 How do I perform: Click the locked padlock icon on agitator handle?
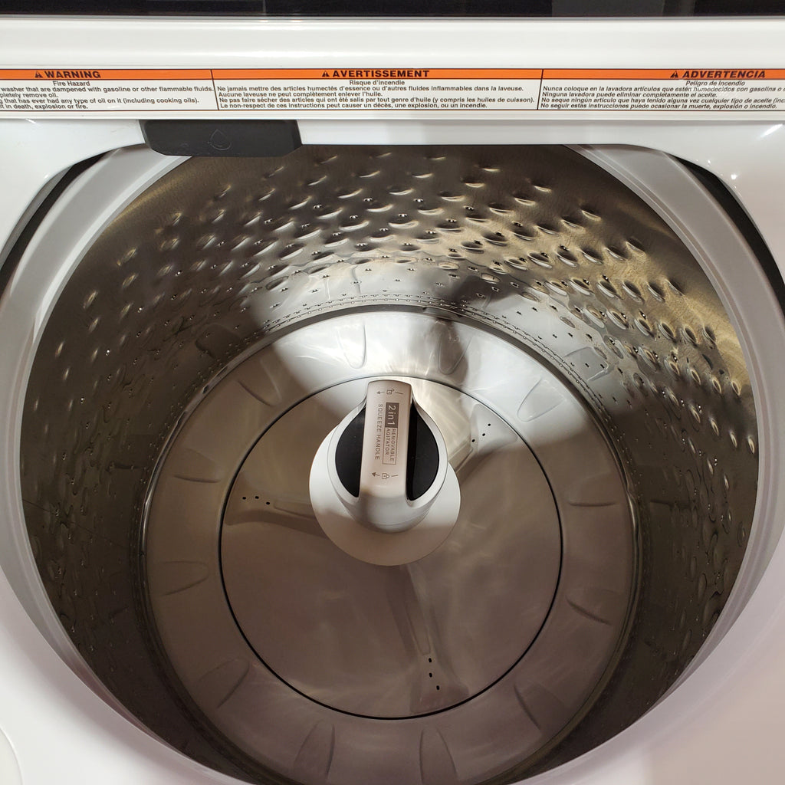point(386,475)
